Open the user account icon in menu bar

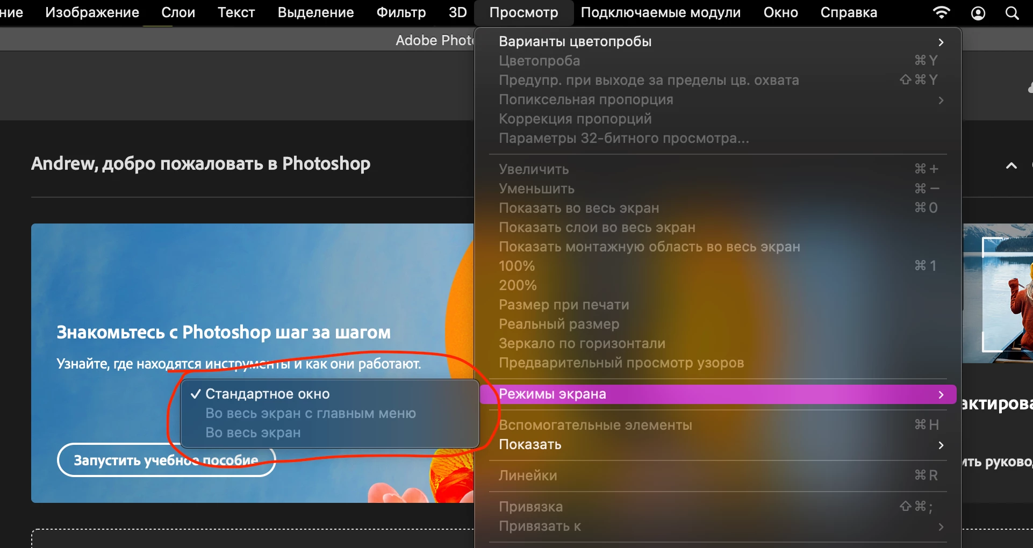[x=978, y=13]
